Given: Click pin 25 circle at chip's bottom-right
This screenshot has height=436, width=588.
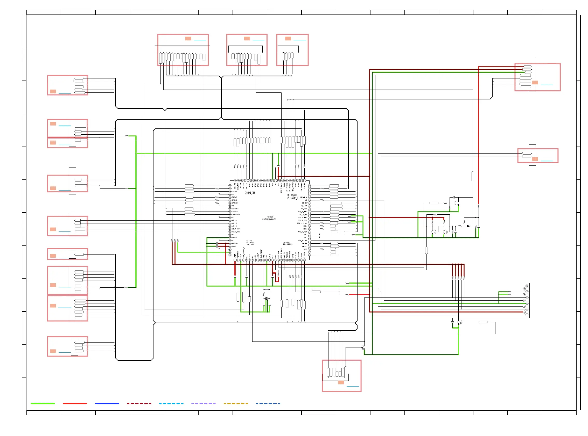Looking at the screenshot, I should click(x=304, y=260).
